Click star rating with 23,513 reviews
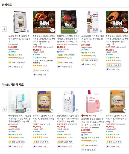Viewport: 129px width, 154px height. point(16,58)
